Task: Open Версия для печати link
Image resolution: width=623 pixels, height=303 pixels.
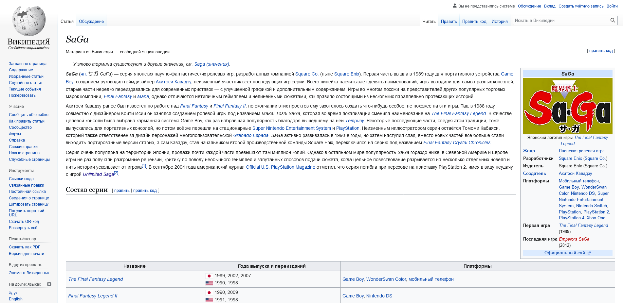Action: (27, 254)
